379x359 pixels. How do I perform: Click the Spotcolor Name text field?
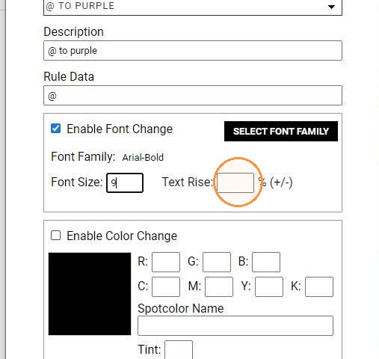pyautogui.click(x=235, y=326)
